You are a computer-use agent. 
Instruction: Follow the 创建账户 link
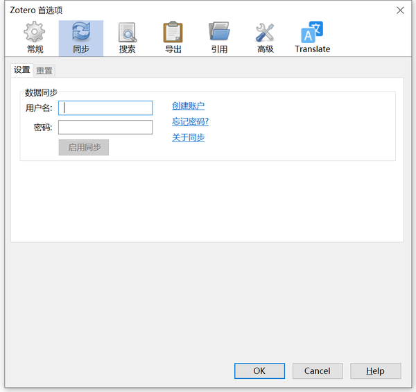[x=188, y=105]
